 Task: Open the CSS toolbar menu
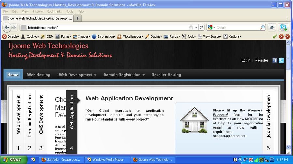tap(47, 36)
